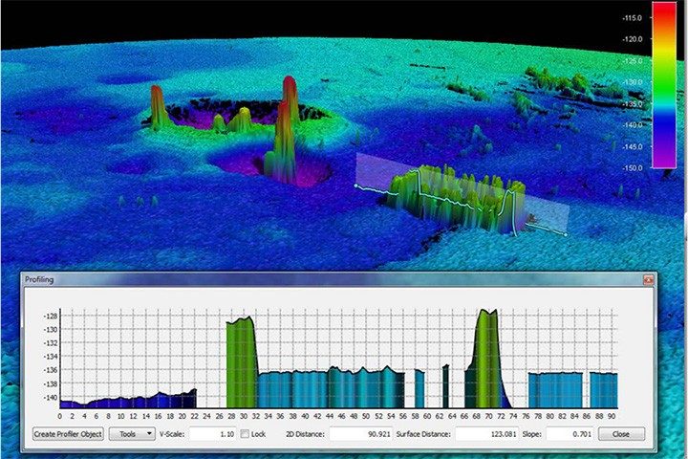Close Profiling window via title bar X
The height and width of the screenshot is (459, 688).
pyautogui.click(x=647, y=281)
